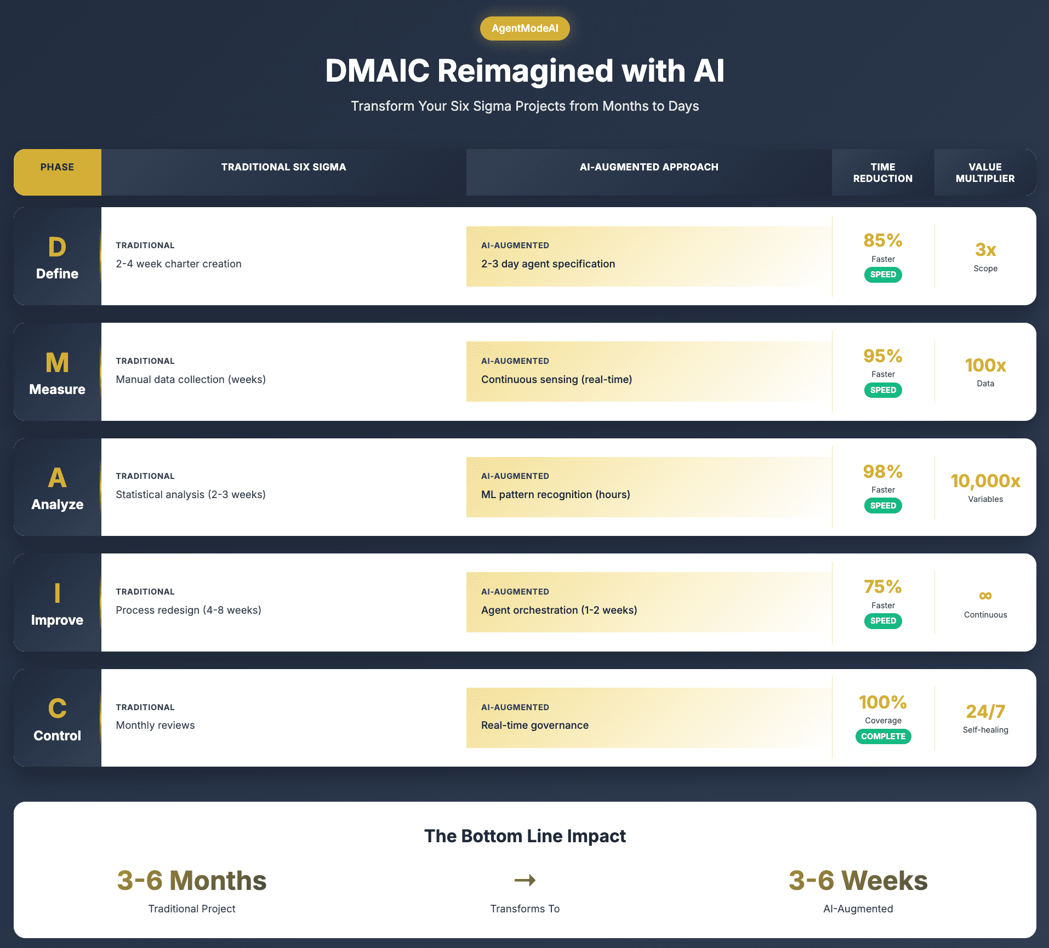The height and width of the screenshot is (948, 1049).
Task: Click the 98% time reduction value
Action: click(x=882, y=471)
